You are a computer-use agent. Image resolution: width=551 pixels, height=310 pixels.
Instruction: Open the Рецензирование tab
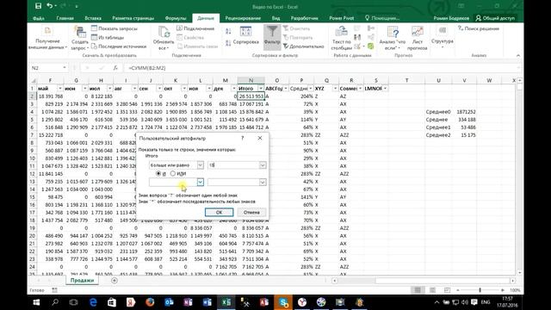(243, 18)
